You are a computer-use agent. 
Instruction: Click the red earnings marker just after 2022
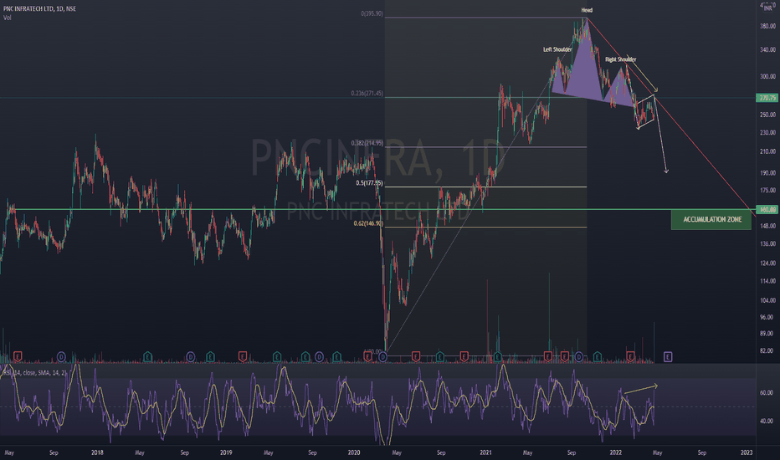pos(630,356)
